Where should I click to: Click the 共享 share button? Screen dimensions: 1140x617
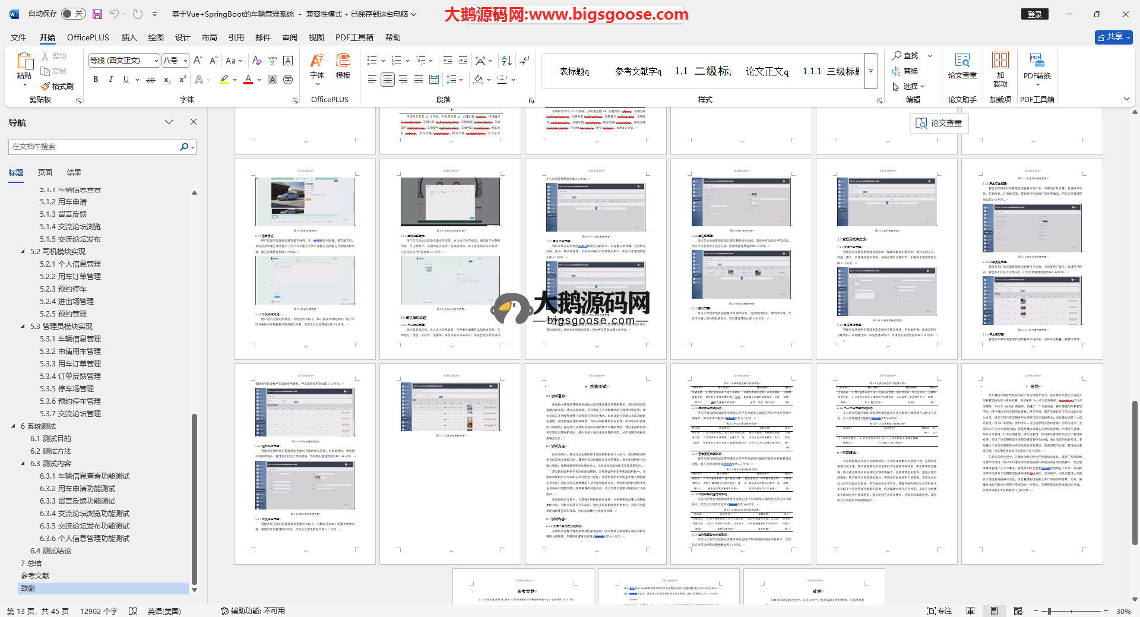point(1113,37)
